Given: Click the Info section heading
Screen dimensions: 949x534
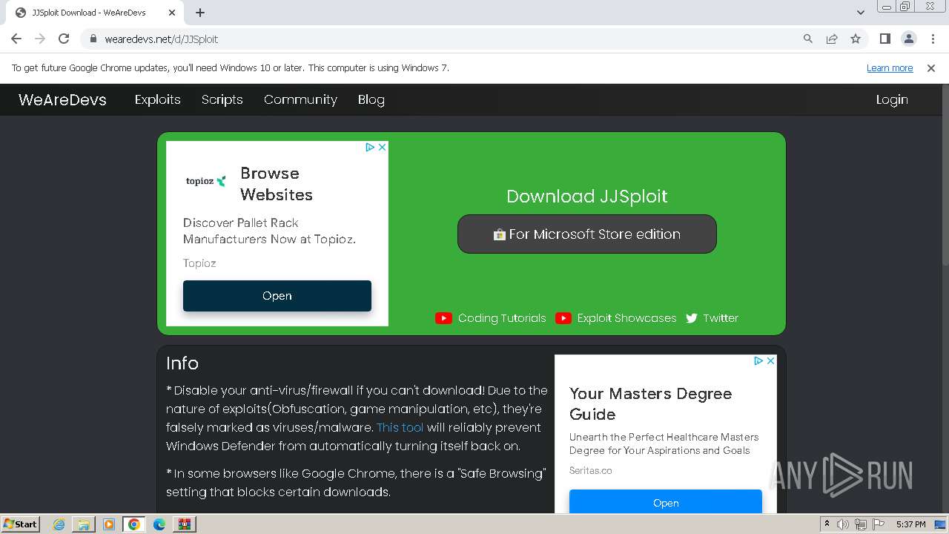Looking at the screenshot, I should [x=182, y=363].
